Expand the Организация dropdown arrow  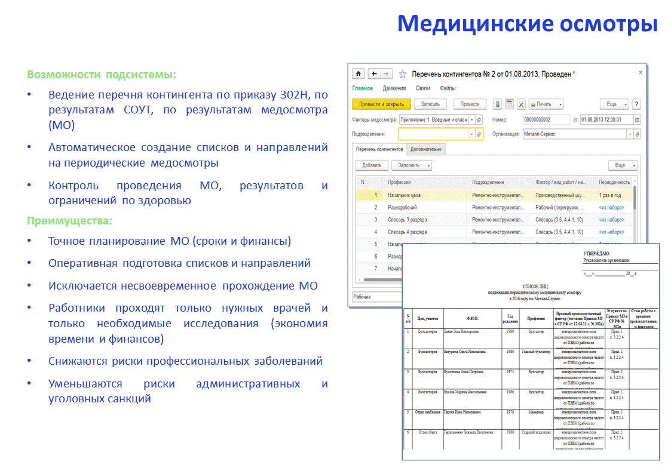(630, 134)
